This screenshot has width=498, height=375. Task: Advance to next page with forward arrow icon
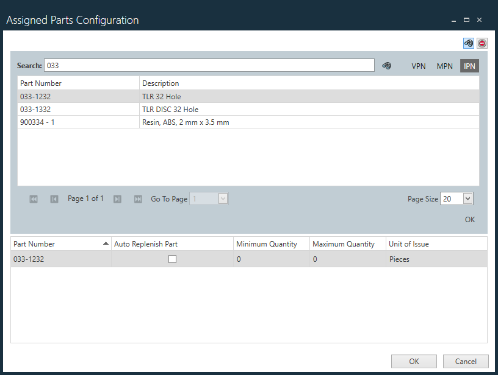point(117,198)
